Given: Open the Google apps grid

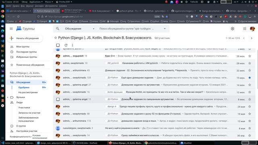Looking at the screenshot, I should click(245, 29).
